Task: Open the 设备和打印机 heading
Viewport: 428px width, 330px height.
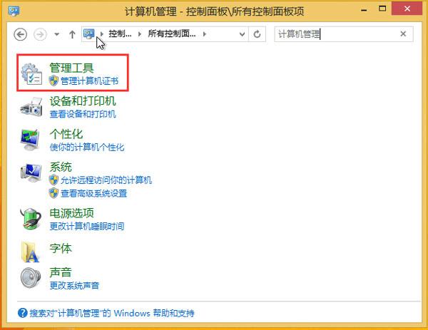Action: click(x=83, y=101)
